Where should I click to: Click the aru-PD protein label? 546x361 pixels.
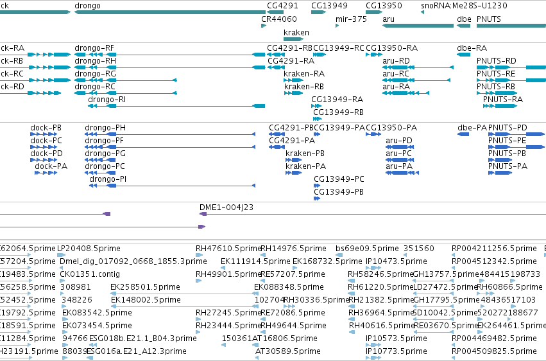pyautogui.click(x=398, y=141)
